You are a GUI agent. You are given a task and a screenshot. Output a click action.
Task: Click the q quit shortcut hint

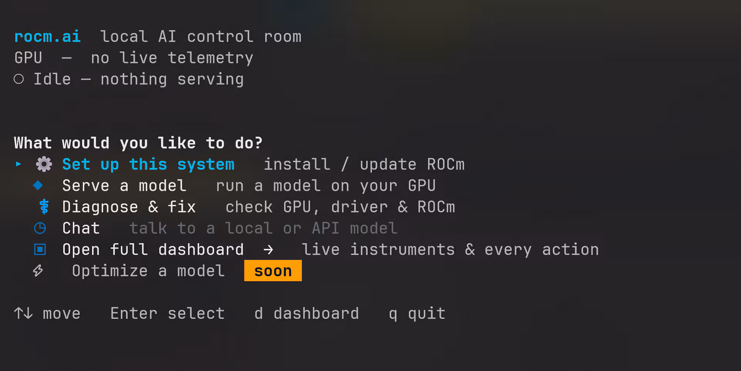[417, 314]
